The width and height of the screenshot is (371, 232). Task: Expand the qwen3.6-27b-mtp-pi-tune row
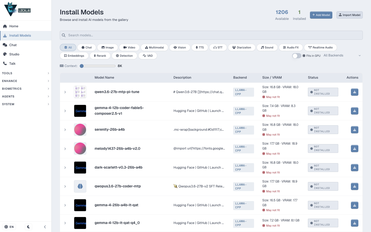pos(65,92)
